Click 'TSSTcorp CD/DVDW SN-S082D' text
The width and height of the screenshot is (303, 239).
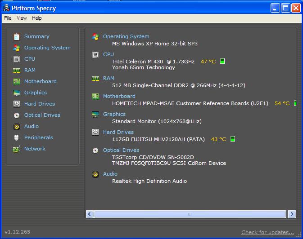[x=153, y=157]
